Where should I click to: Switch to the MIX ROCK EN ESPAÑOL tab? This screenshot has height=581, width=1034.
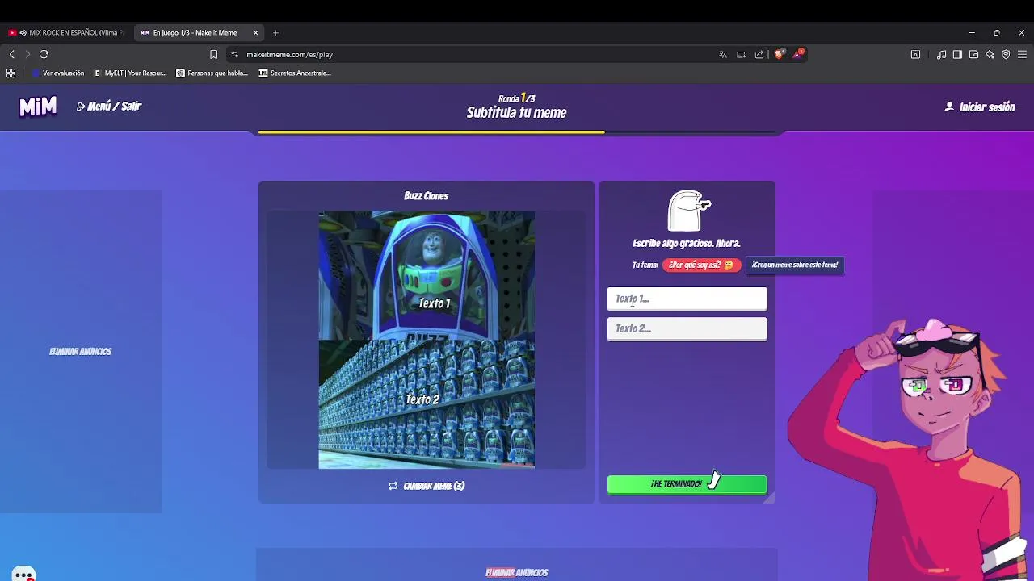point(69,33)
